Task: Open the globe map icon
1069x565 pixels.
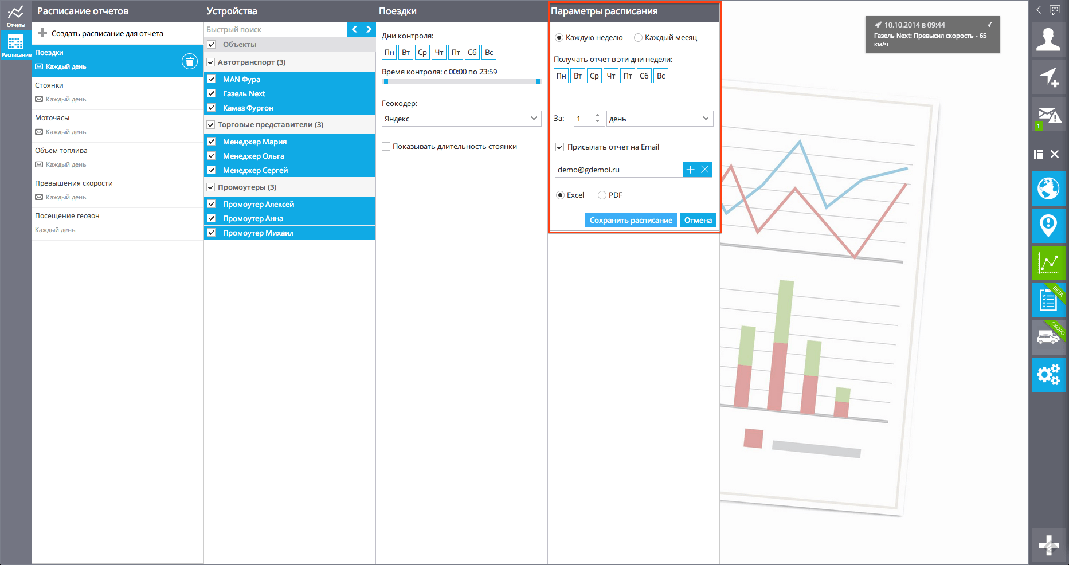Action: pos(1048,189)
